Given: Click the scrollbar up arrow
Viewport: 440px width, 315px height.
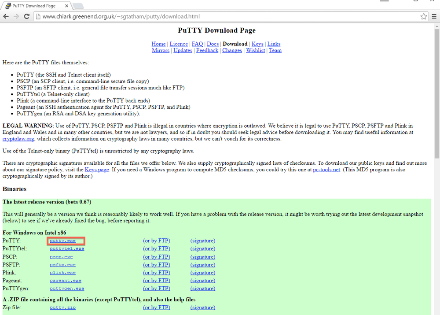Looking at the screenshot, I should 436,26.
